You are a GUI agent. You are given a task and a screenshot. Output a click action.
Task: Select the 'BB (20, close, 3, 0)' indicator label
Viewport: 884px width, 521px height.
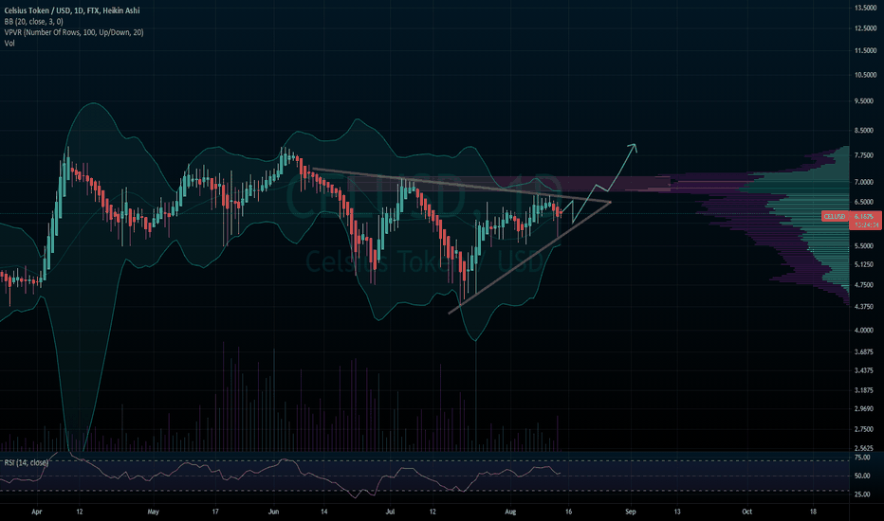(34, 22)
